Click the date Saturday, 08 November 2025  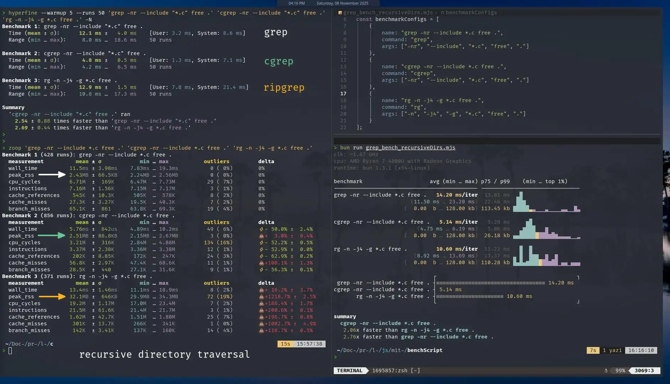click(342, 3)
